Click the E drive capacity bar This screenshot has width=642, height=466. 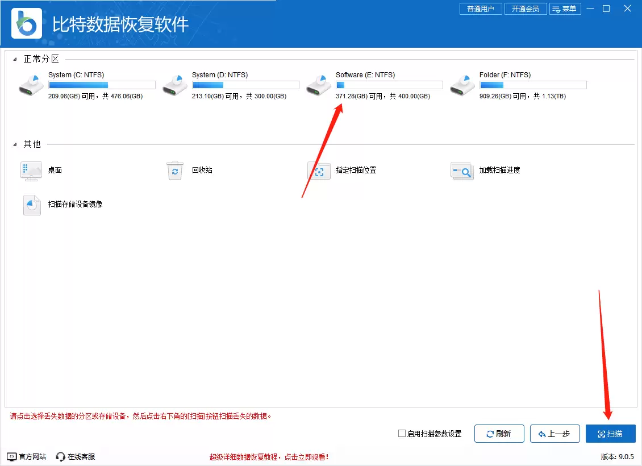(x=389, y=85)
